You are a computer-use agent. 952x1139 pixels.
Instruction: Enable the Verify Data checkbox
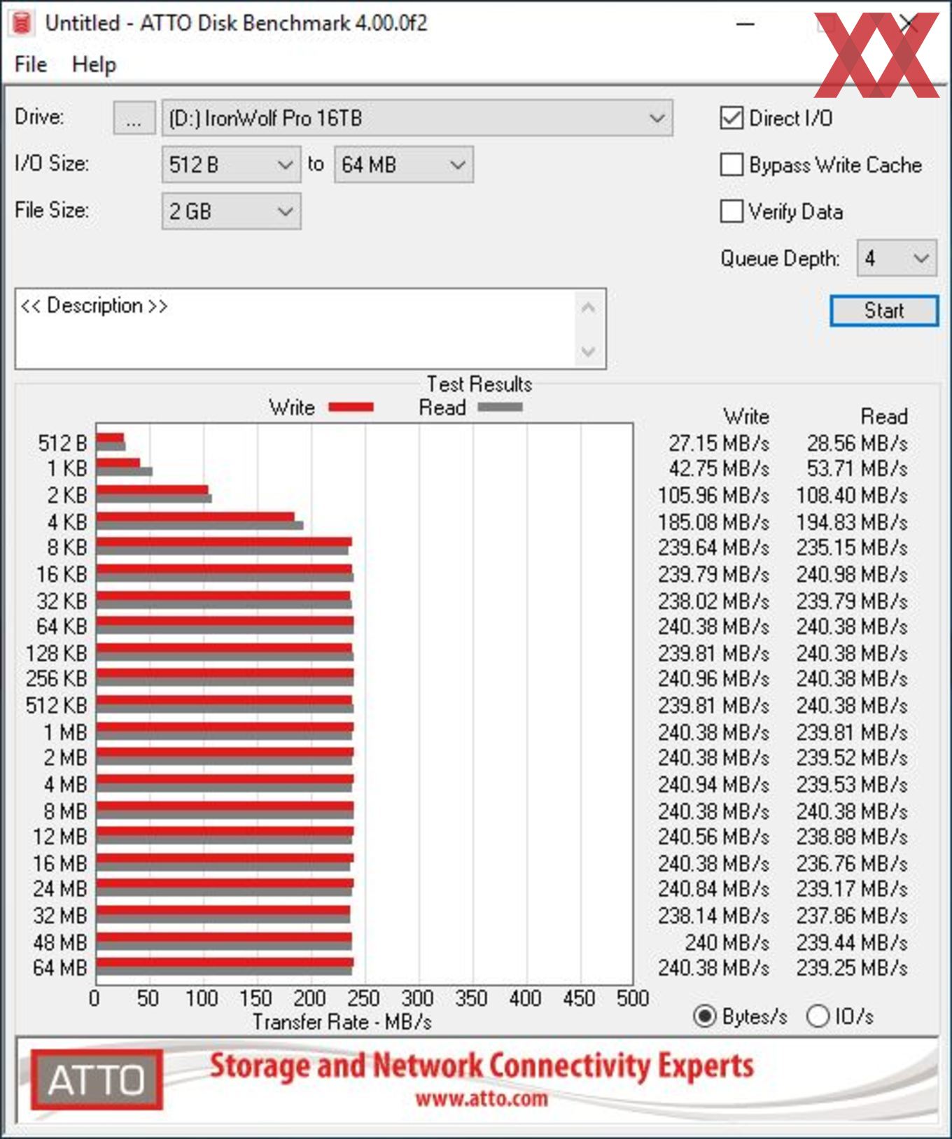tap(731, 211)
